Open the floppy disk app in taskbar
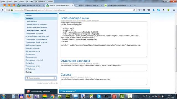The height and width of the screenshot is (99, 177). pyautogui.click(x=21, y=97)
